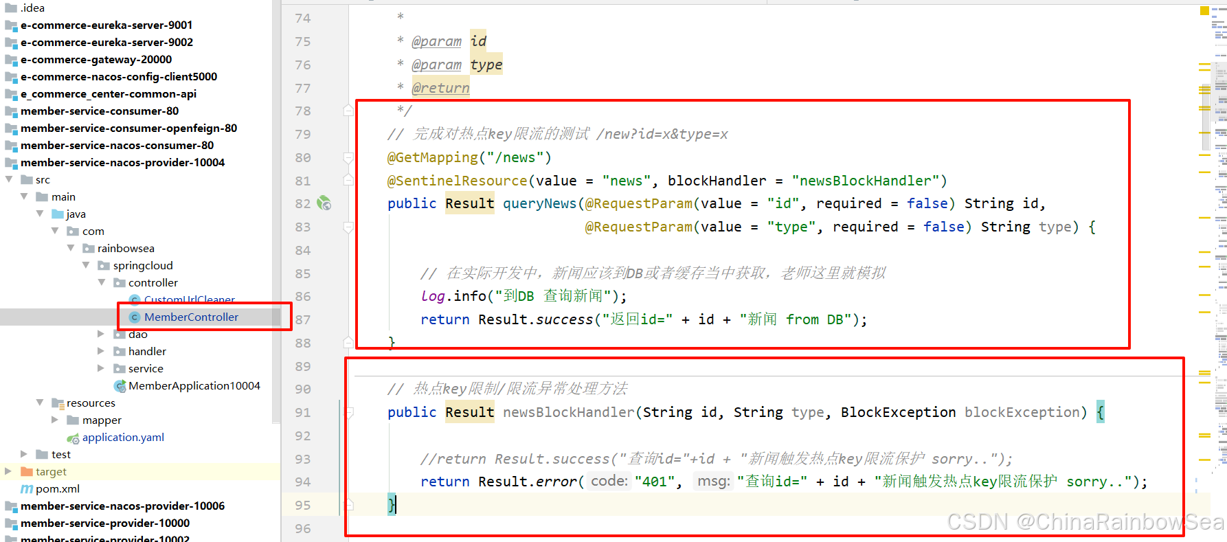
Task: Collapse the com package
Action: click(55, 231)
